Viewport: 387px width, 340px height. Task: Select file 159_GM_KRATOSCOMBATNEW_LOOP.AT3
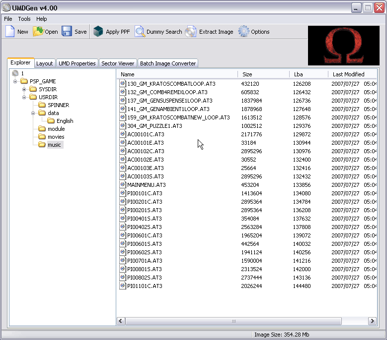point(178,117)
